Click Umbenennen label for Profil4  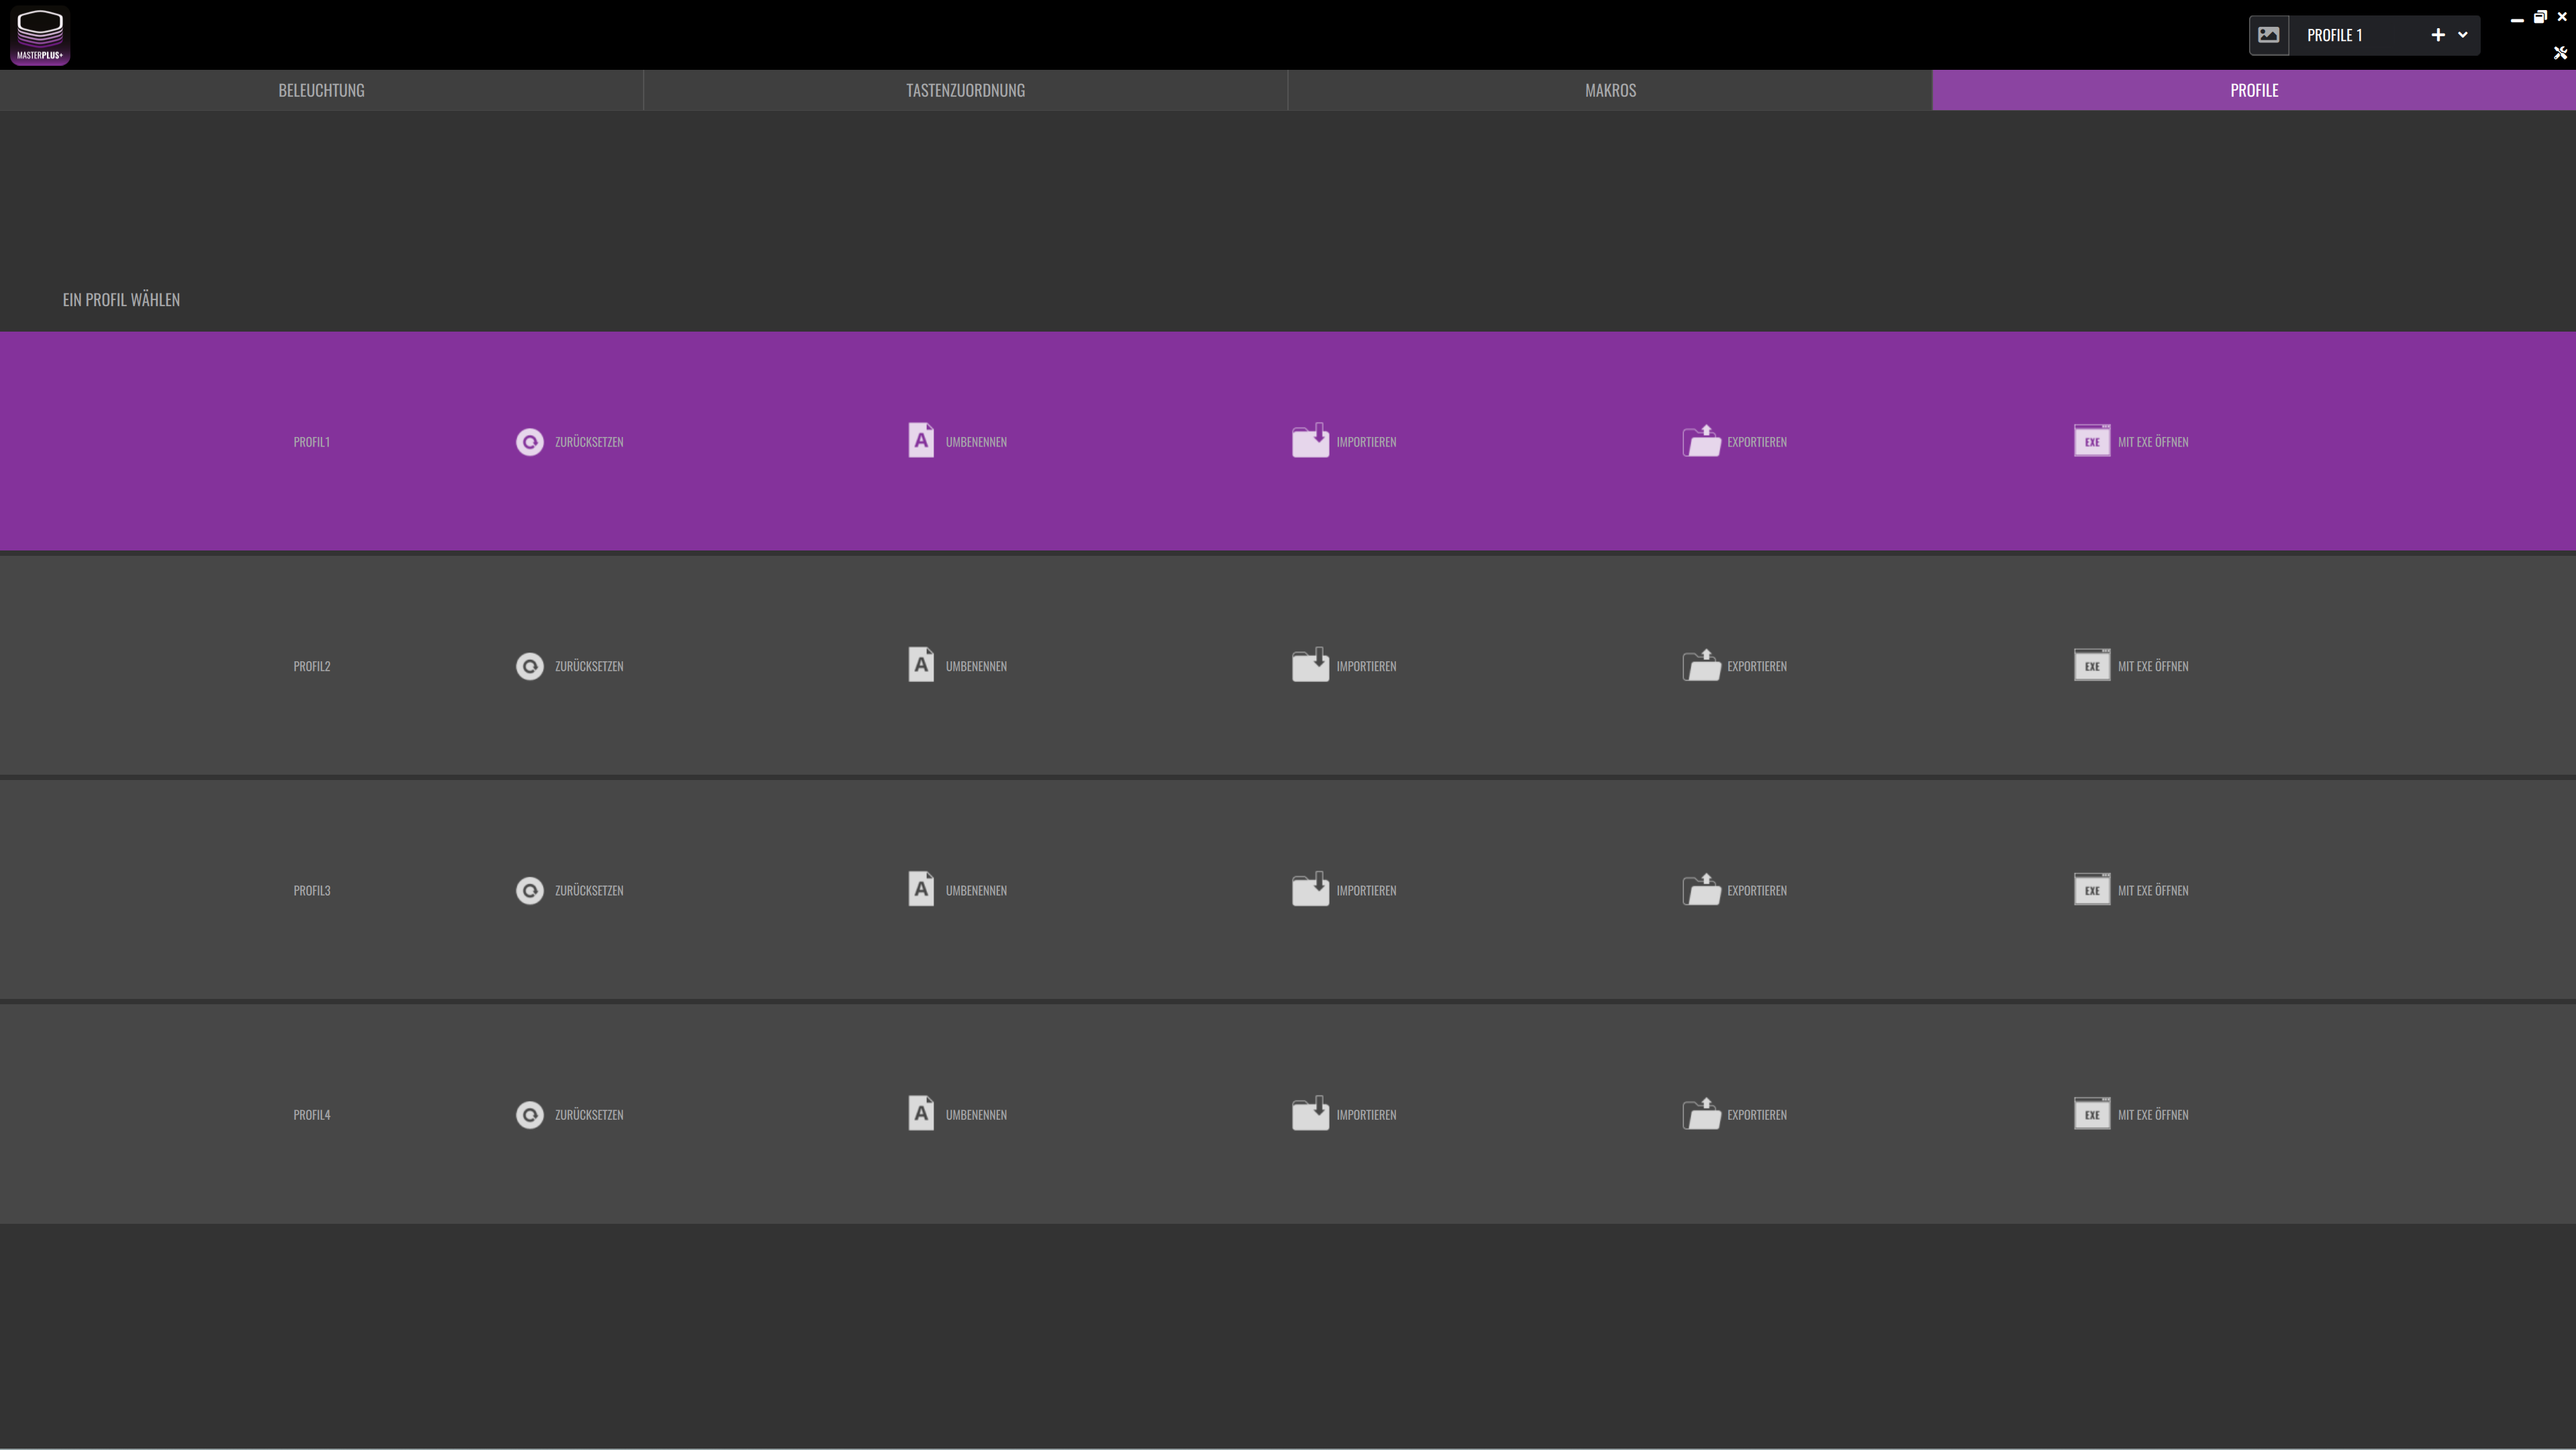(976, 1115)
